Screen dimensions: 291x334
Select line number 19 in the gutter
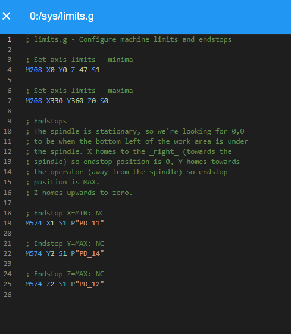point(8,223)
